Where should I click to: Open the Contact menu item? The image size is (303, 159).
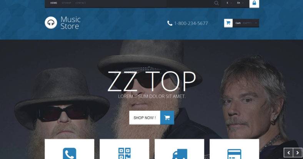tap(81, 3)
